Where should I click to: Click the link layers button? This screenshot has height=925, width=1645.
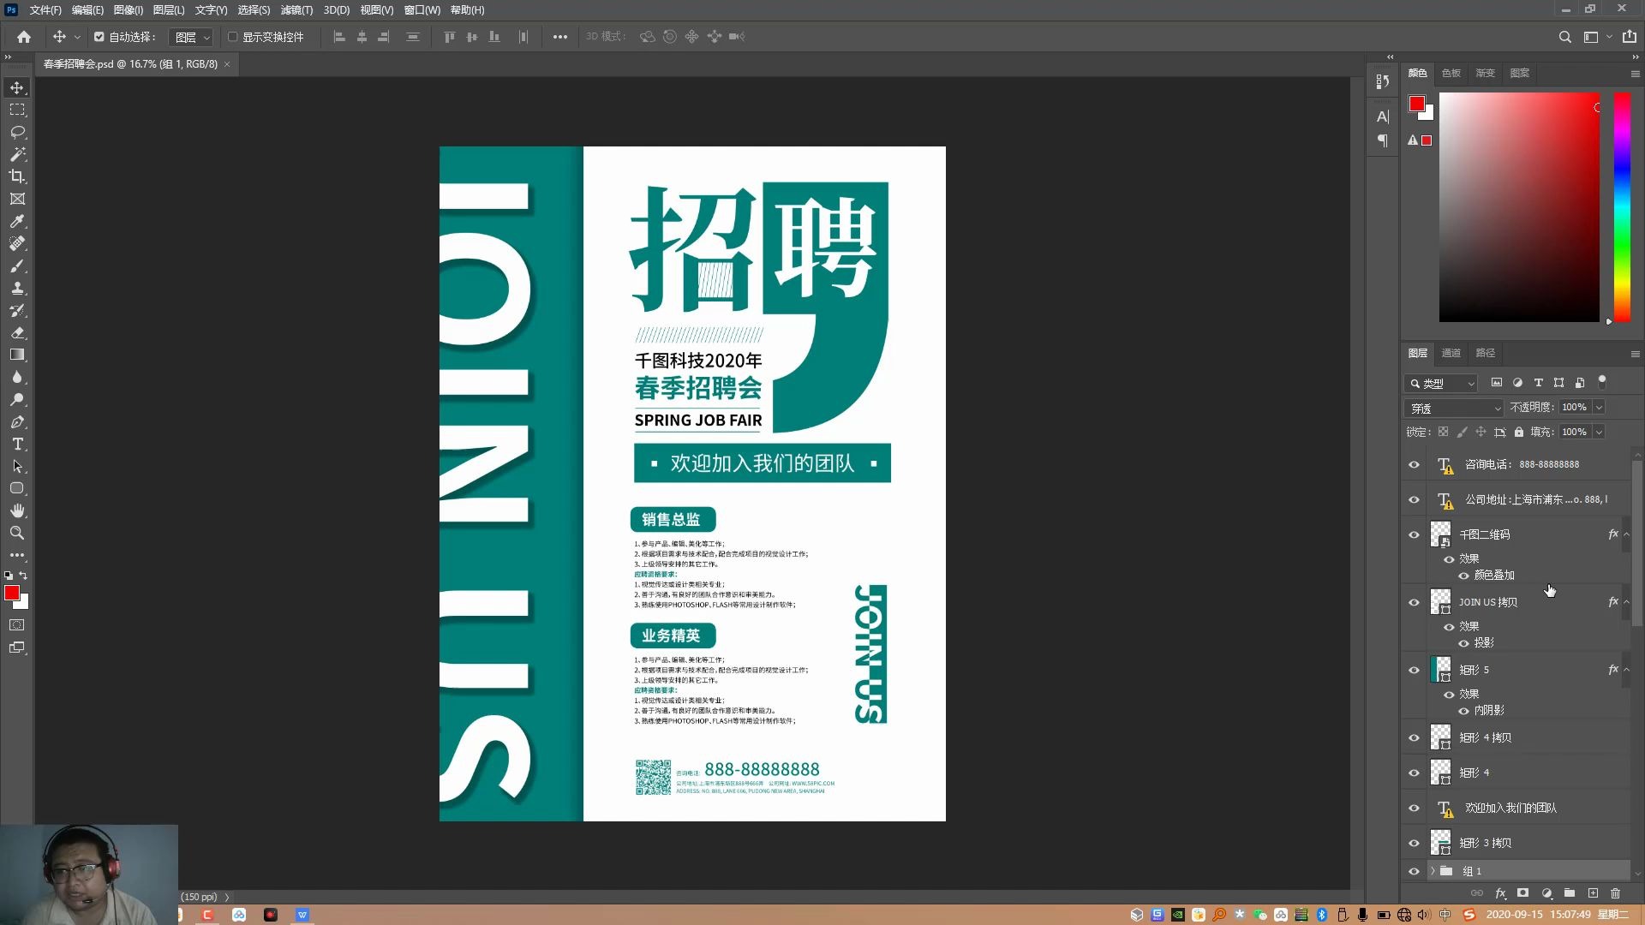[1477, 893]
